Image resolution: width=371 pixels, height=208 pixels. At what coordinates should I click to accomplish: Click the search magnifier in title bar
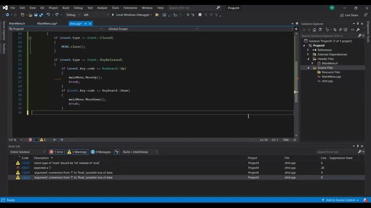coord(218,8)
